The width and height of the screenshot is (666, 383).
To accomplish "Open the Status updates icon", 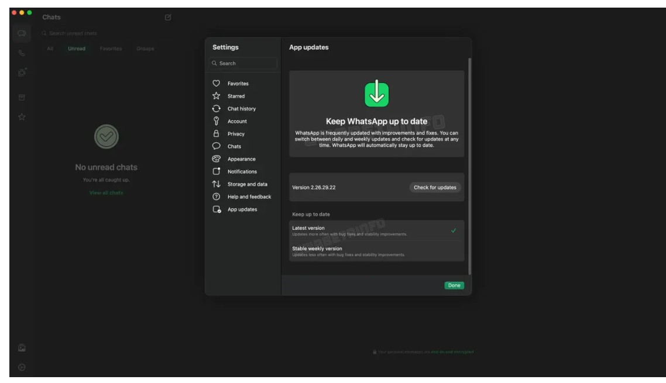I will (22, 72).
